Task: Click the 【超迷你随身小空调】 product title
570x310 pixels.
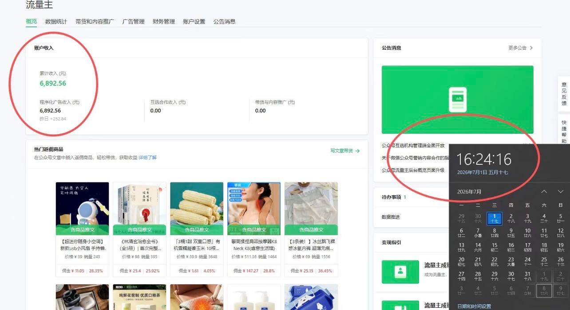Action: [82, 245]
